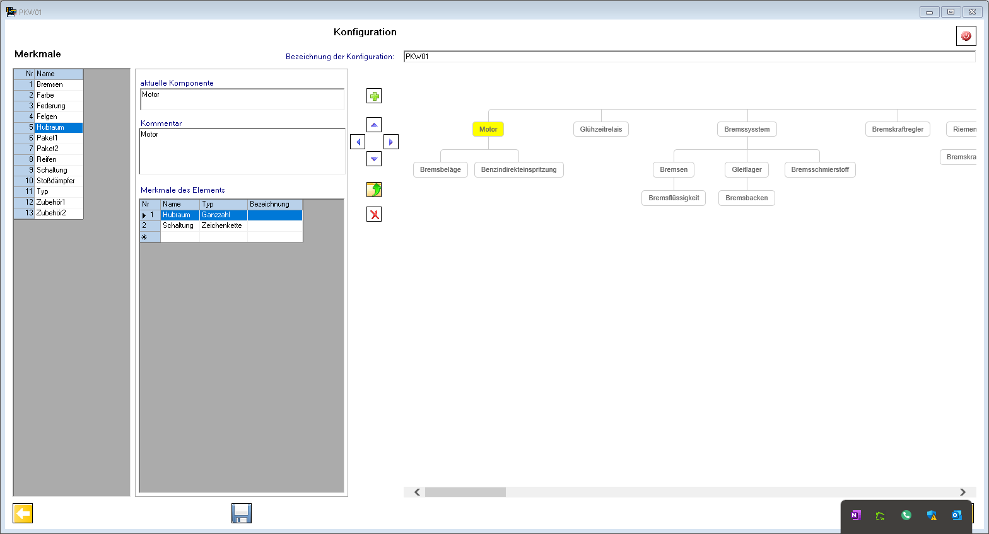Select Schaltung in the Merkmale list
The image size is (989, 534).
(52, 170)
